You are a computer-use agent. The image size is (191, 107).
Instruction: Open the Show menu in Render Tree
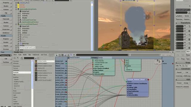[x=15, y=55]
